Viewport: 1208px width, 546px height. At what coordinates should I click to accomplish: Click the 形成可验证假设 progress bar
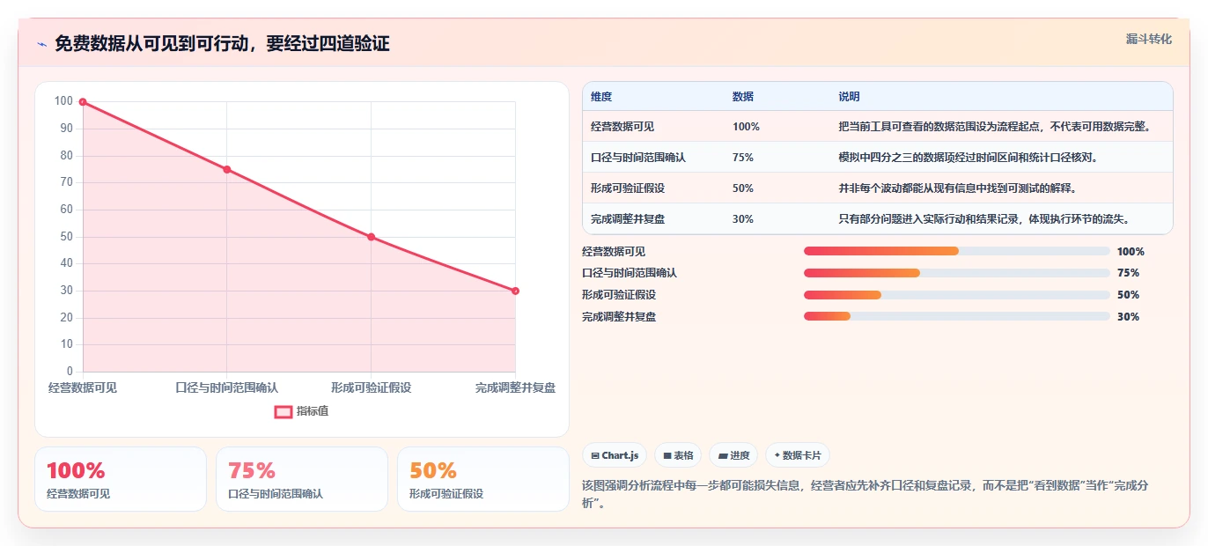coord(956,295)
